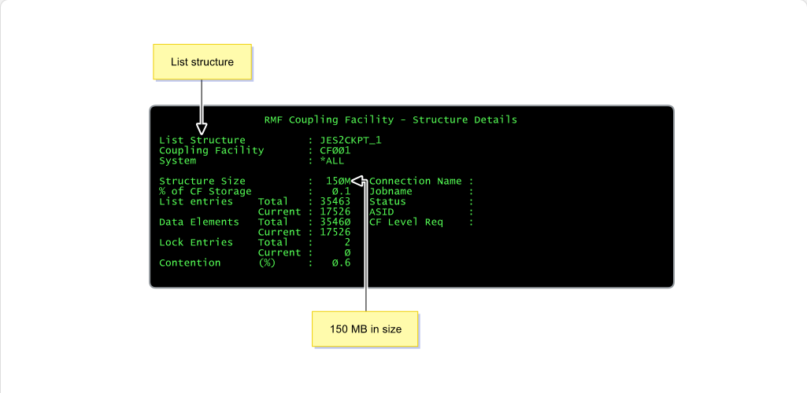Select the contention percentage 0.6

point(341,263)
